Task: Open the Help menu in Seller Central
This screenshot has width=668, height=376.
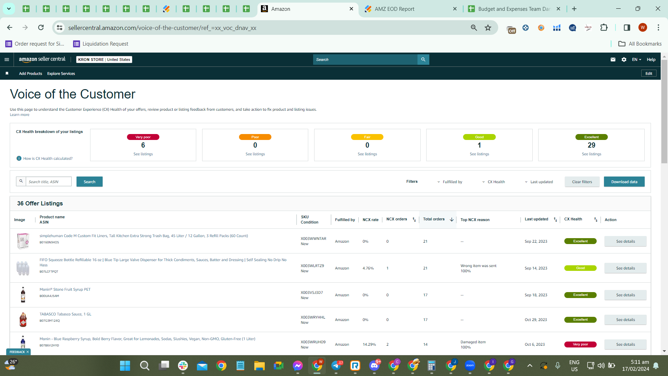Action: [651, 60]
